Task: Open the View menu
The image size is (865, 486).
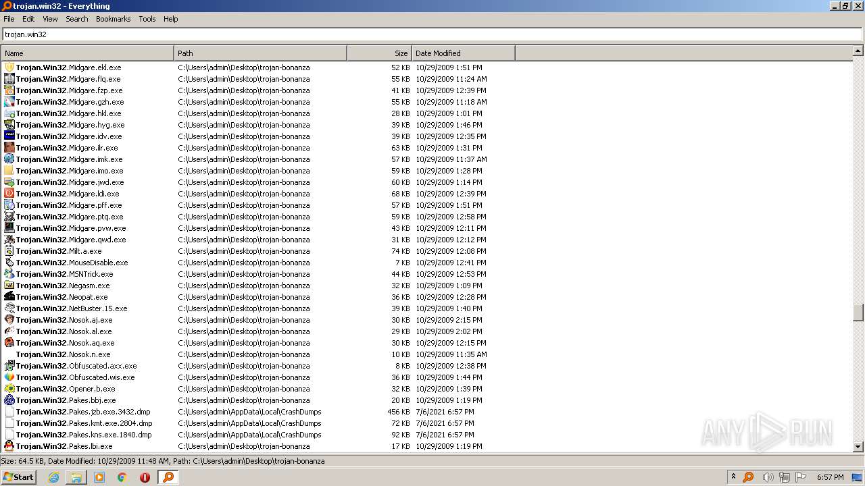Action: pos(50,19)
